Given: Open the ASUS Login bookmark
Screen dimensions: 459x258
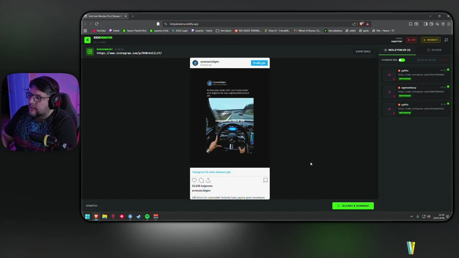Looking at the screenshot, I should [180, 30].
